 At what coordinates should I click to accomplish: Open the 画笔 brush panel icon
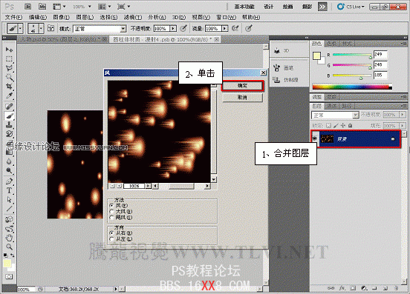coord(276,68)
